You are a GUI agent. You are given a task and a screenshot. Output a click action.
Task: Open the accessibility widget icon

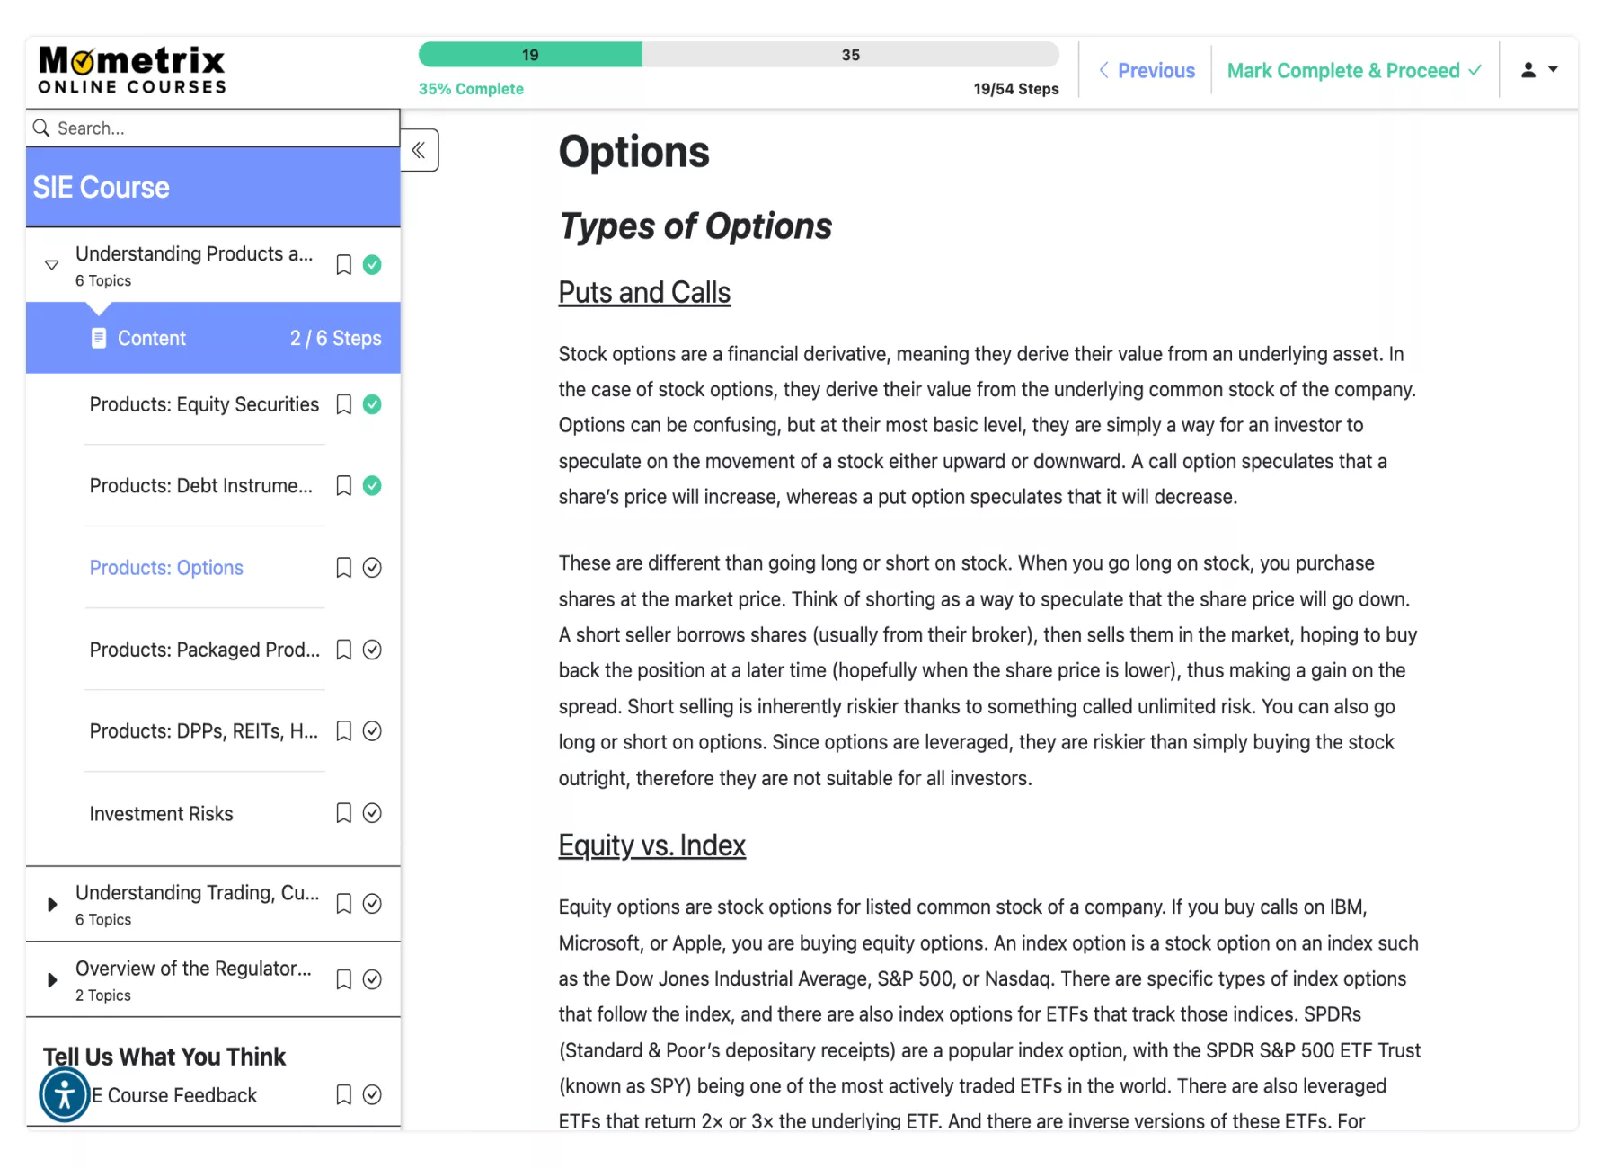point(65,1094)
